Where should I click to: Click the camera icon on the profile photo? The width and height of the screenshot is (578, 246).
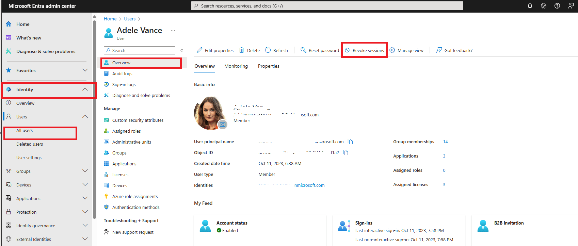coord(223,125)
